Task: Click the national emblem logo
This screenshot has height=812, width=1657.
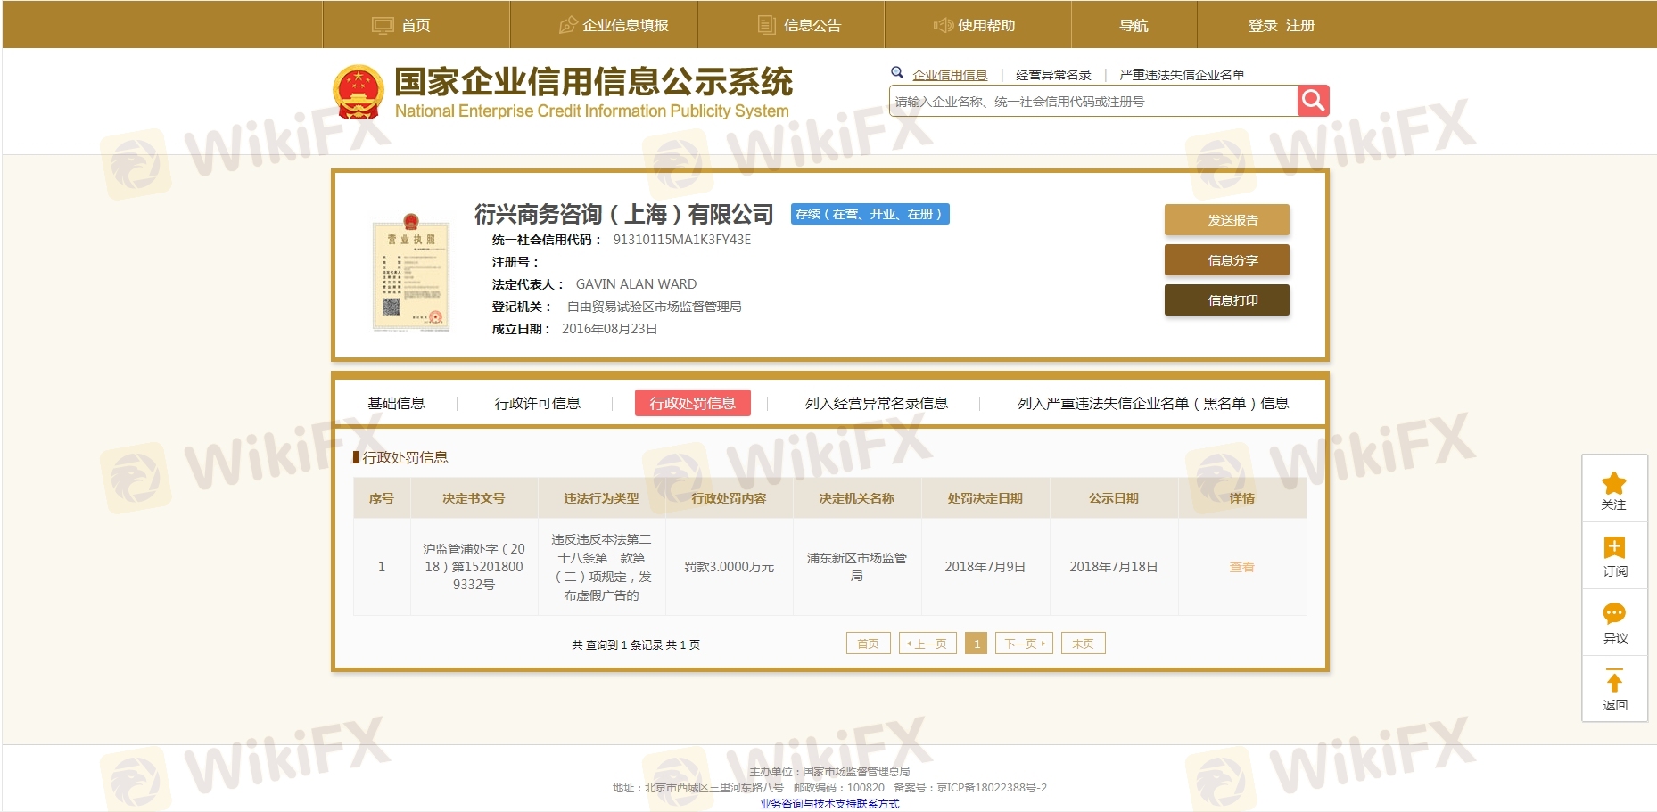Action: point(358,92)
